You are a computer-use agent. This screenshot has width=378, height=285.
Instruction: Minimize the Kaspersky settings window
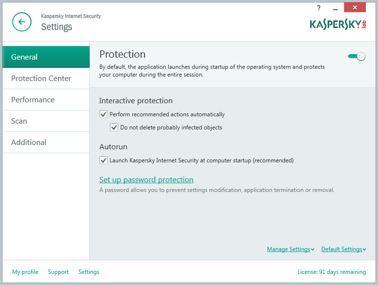pos(335,8)
